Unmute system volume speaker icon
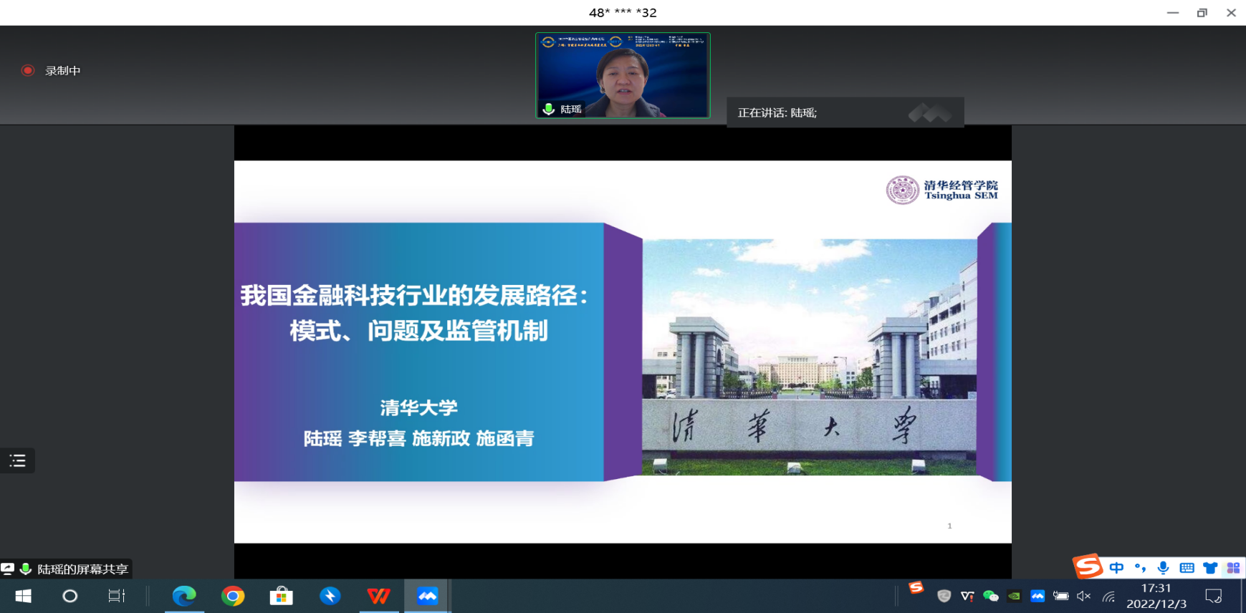Screen dimensions: 1246x613 pos(1084,596)
